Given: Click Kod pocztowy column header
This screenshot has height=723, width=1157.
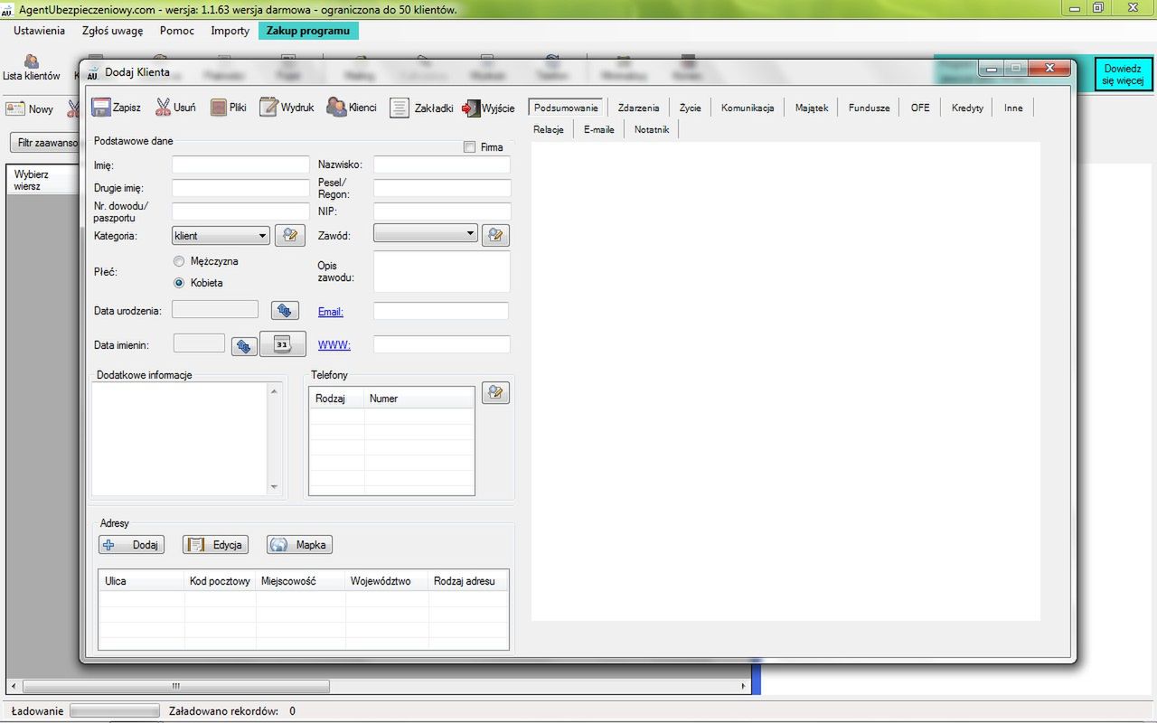Looking at the screenshot, I should [x=221, y=581].
